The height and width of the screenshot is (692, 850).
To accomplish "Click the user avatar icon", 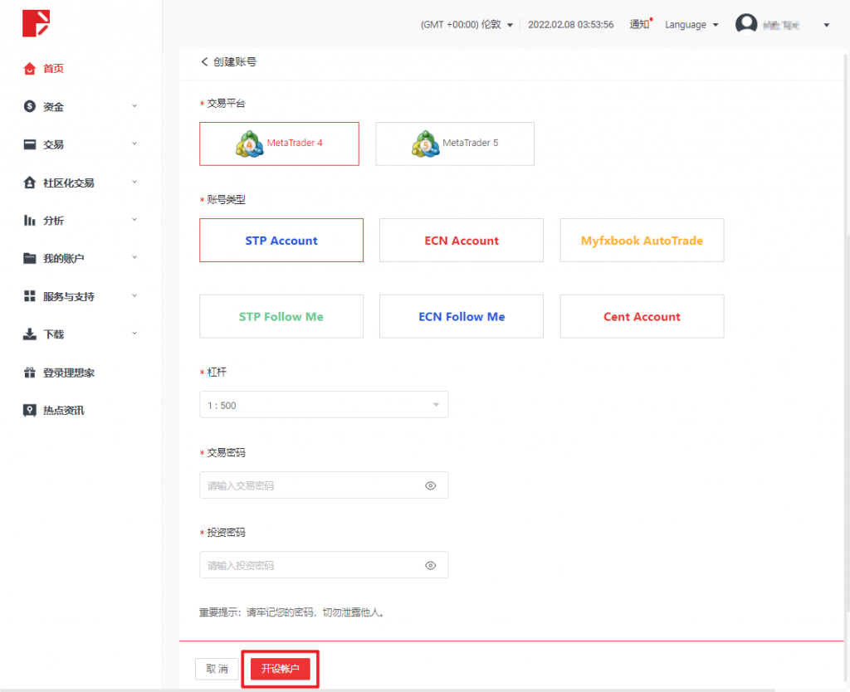I will [x=746, y=25].
